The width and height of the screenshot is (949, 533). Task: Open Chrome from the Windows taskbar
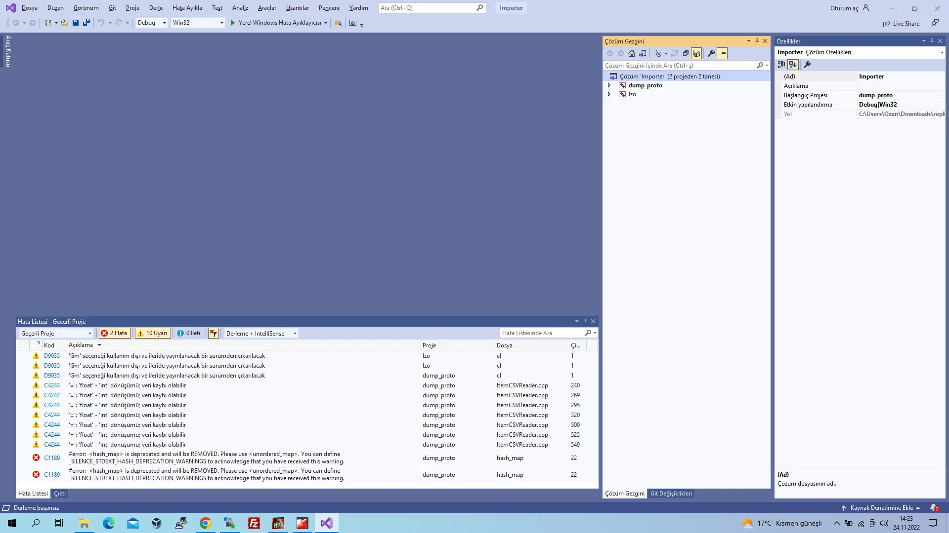[x=206, y=523]
